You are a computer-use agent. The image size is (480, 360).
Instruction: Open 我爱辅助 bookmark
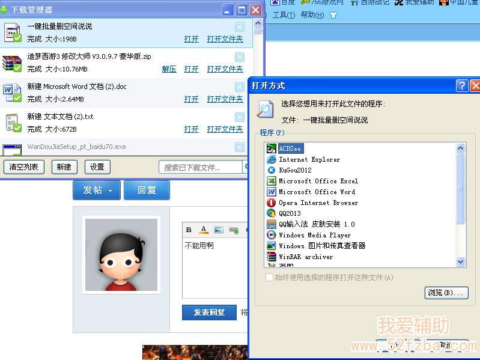pos(415,2)
